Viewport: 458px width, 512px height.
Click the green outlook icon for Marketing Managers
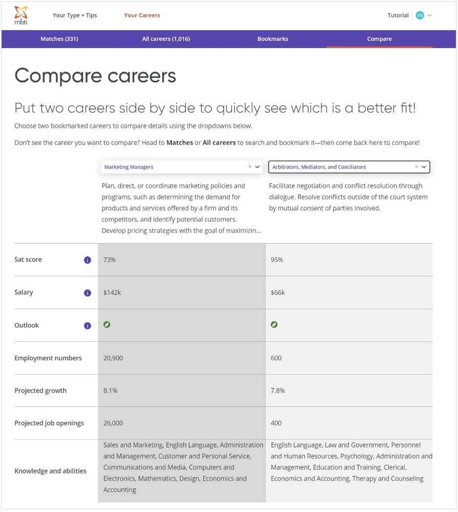(107, 324)
